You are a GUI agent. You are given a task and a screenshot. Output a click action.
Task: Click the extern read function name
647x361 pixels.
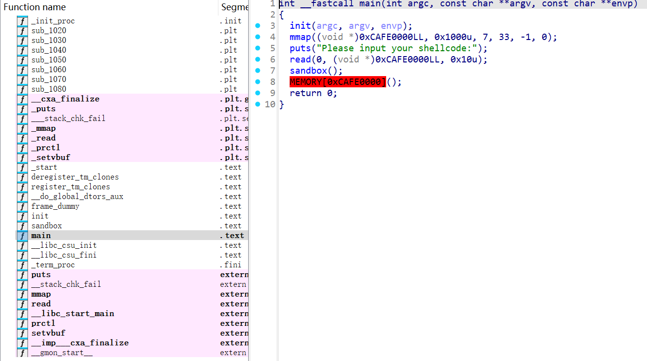(x=41, y=304)
